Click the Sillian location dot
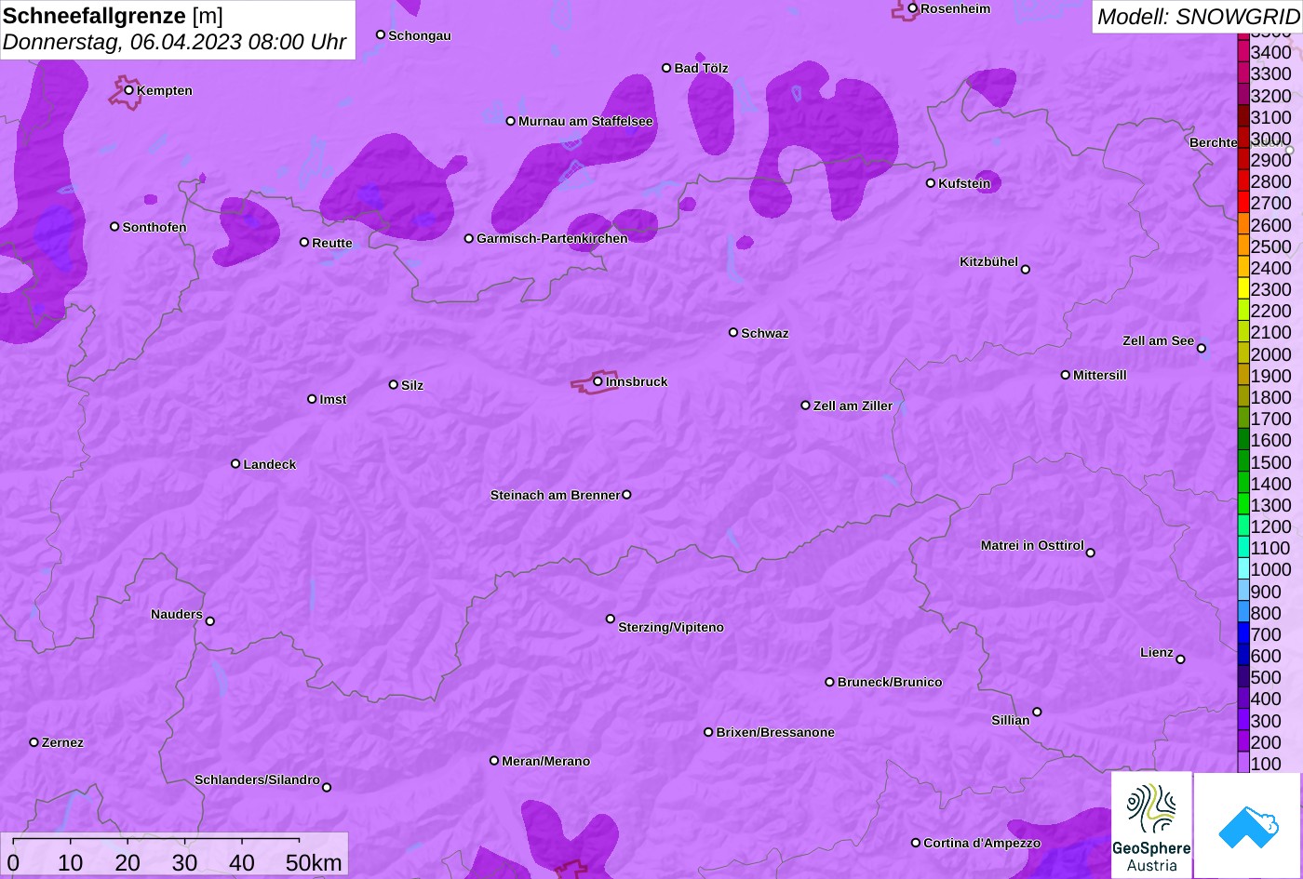Viewport: 1303px width, 879px height. pos(1037,713)
